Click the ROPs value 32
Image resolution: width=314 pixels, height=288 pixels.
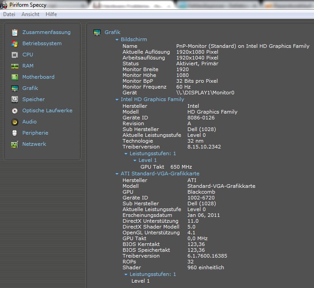point(191,262)
